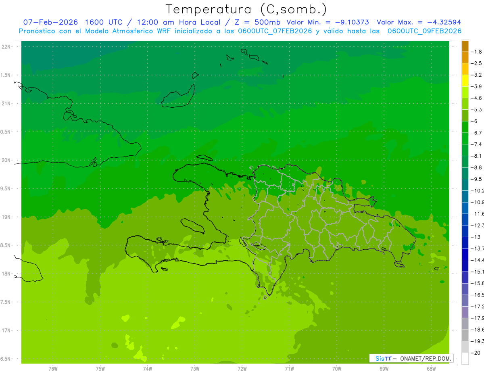Click the 'Valor Max. = -4.32594' value
484x374 pixels.
tap(419, 22)
